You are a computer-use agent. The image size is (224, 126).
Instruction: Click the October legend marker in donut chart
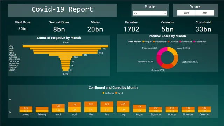(168, 42)
